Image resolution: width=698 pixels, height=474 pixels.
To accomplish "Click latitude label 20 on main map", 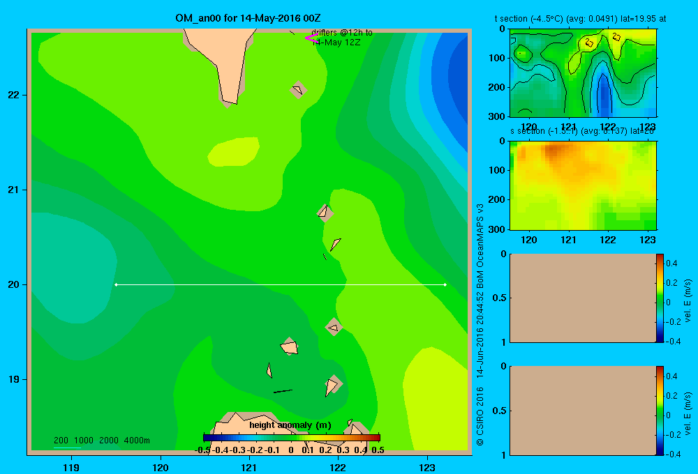I will point(14,284).
